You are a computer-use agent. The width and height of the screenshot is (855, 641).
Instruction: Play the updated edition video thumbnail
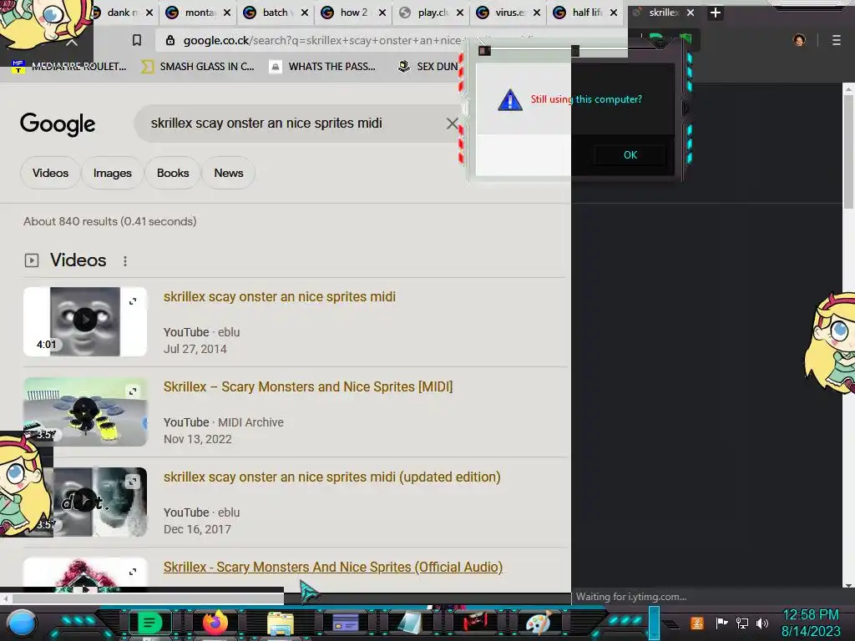pos(84,501)
